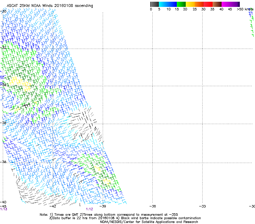Click the latitude label '-38' on the left axis
The image size is (255, 224).
[3, 162]
